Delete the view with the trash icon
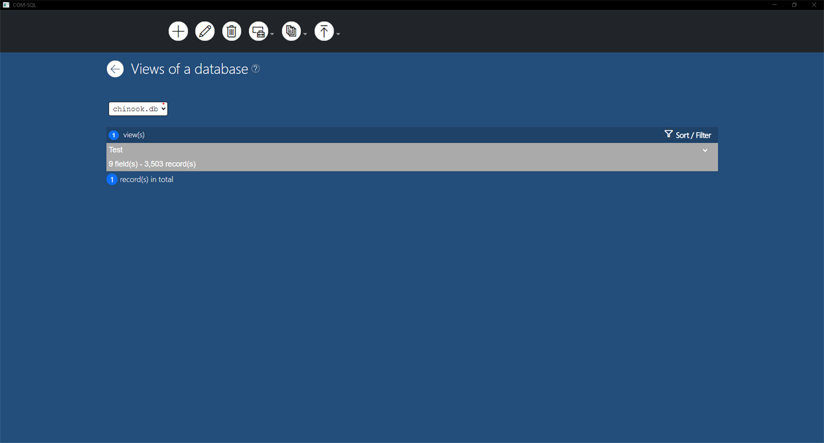 tap(231, 31)
